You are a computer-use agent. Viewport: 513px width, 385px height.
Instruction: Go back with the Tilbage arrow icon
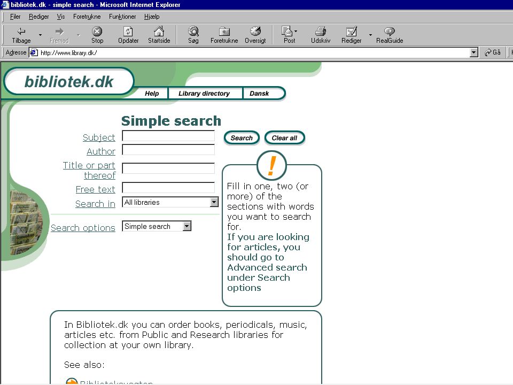tap(21, 32)
